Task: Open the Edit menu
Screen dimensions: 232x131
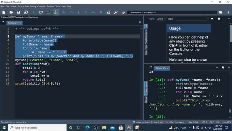Action: point(7,7)
